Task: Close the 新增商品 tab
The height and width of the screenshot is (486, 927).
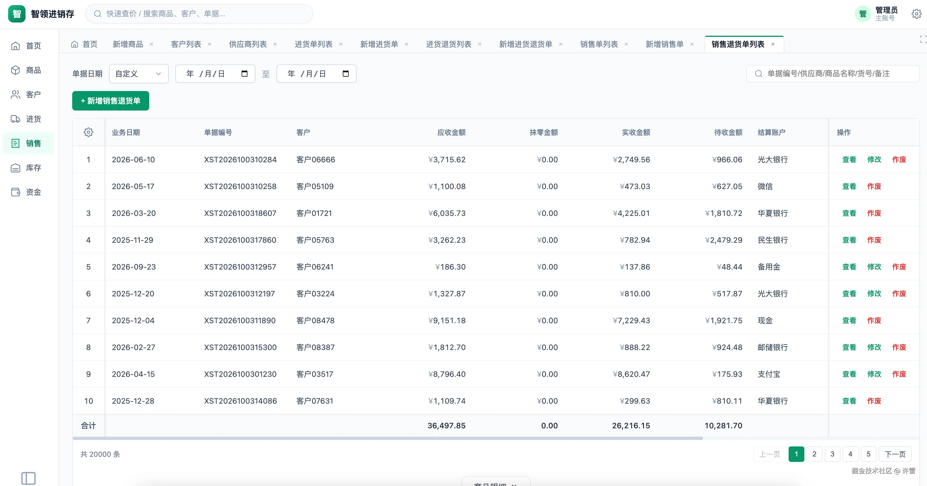Action: tap(151, 44)
